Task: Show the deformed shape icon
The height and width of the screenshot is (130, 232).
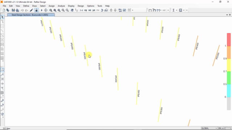Action: (154, 10)
